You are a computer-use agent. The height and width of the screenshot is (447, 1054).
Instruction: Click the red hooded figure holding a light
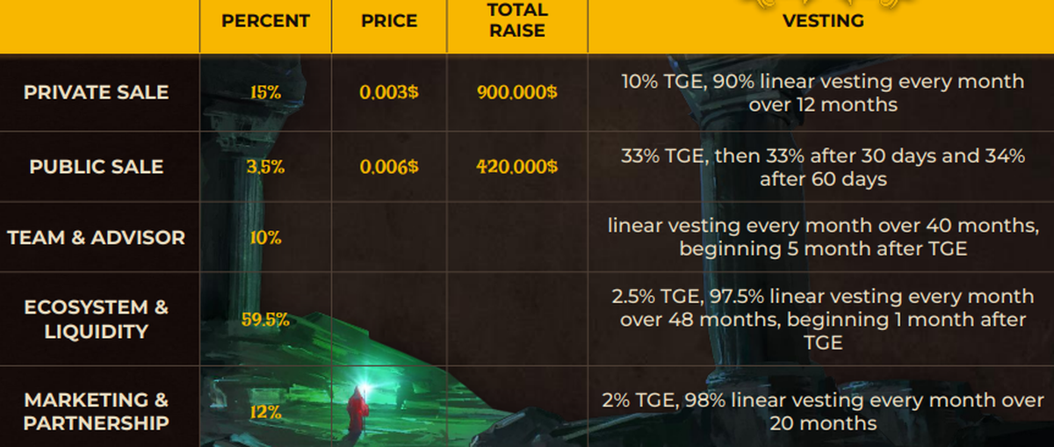357,409
